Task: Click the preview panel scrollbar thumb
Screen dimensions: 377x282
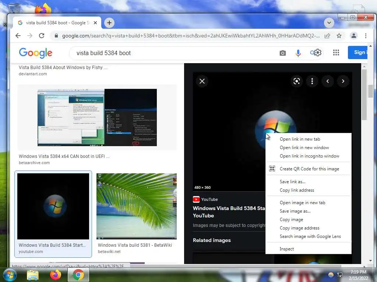Action: point(364,94)
